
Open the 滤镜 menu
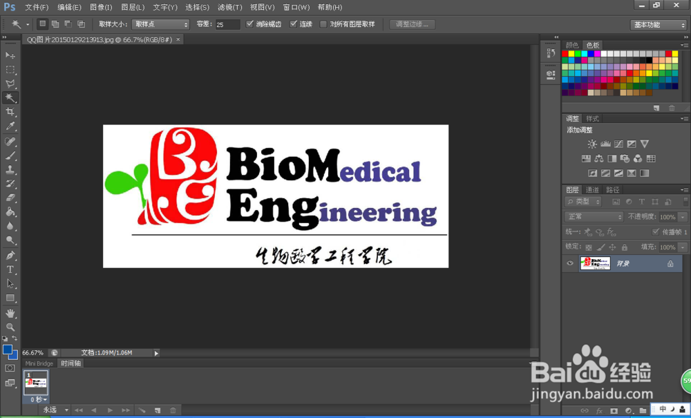click(x=229, y=8)
